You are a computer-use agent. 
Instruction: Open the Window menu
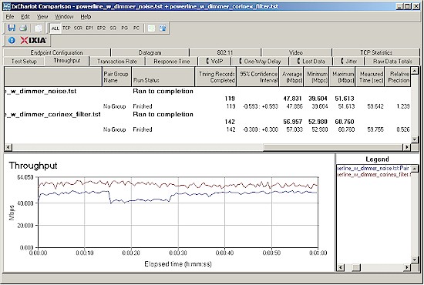point(64,17)
